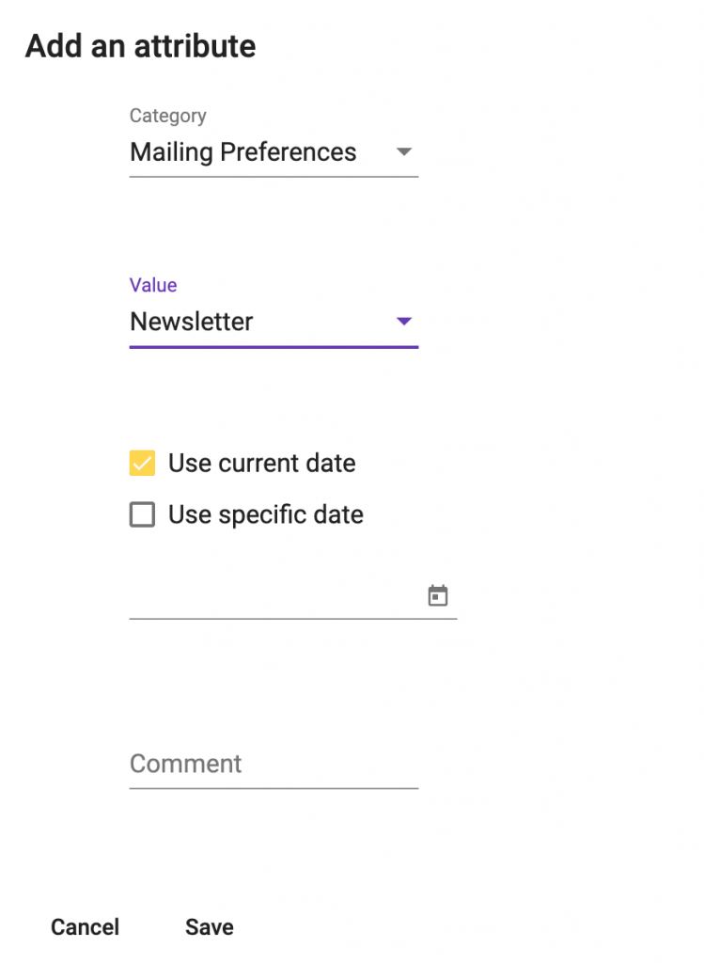Viewport: 704px width, 963px height.
Task: Click the purple Value field label
Action: pyautogui.click(x=153, y=285)
